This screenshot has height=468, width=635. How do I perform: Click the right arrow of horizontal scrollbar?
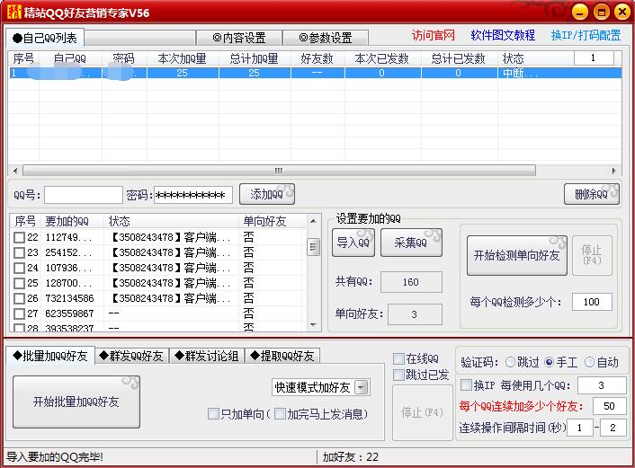[614, 171]
